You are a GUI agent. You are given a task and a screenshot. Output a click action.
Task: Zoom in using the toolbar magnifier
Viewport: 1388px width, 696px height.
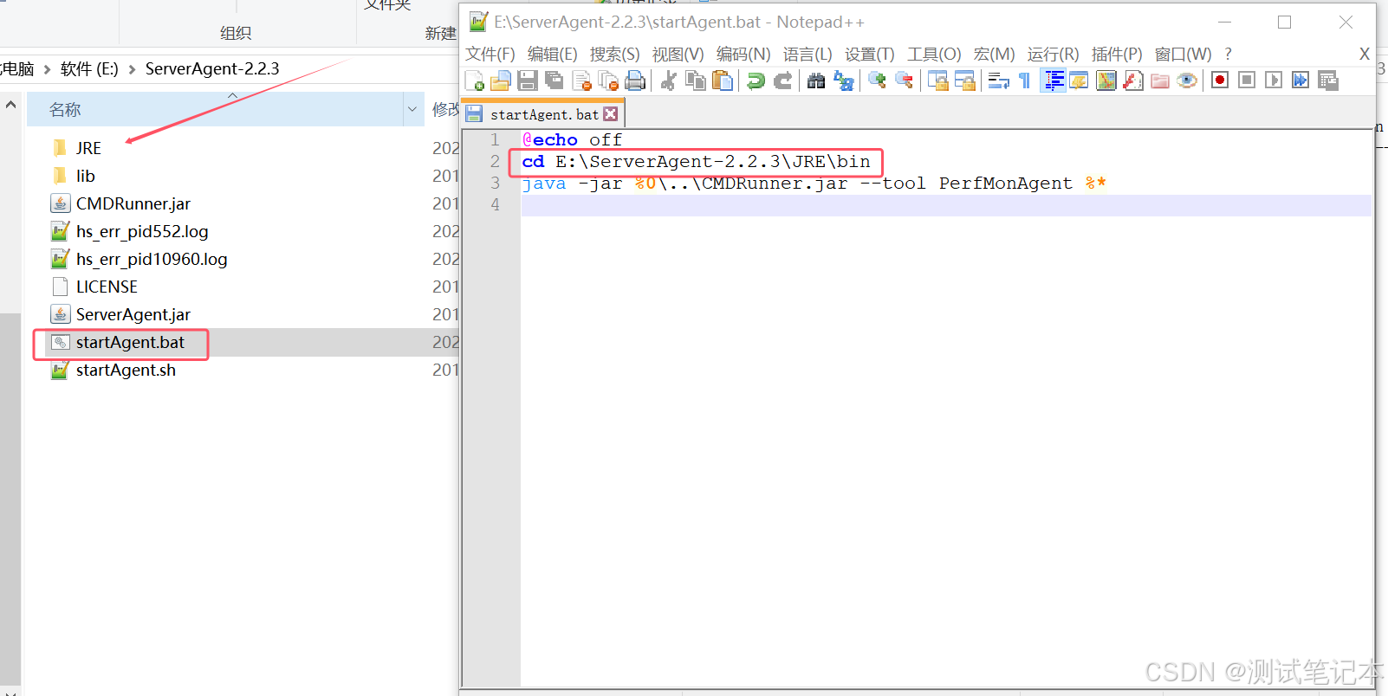click(877, 81)
